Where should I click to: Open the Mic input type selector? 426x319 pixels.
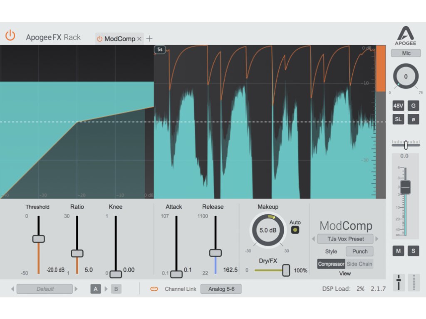tap(406, 53)
